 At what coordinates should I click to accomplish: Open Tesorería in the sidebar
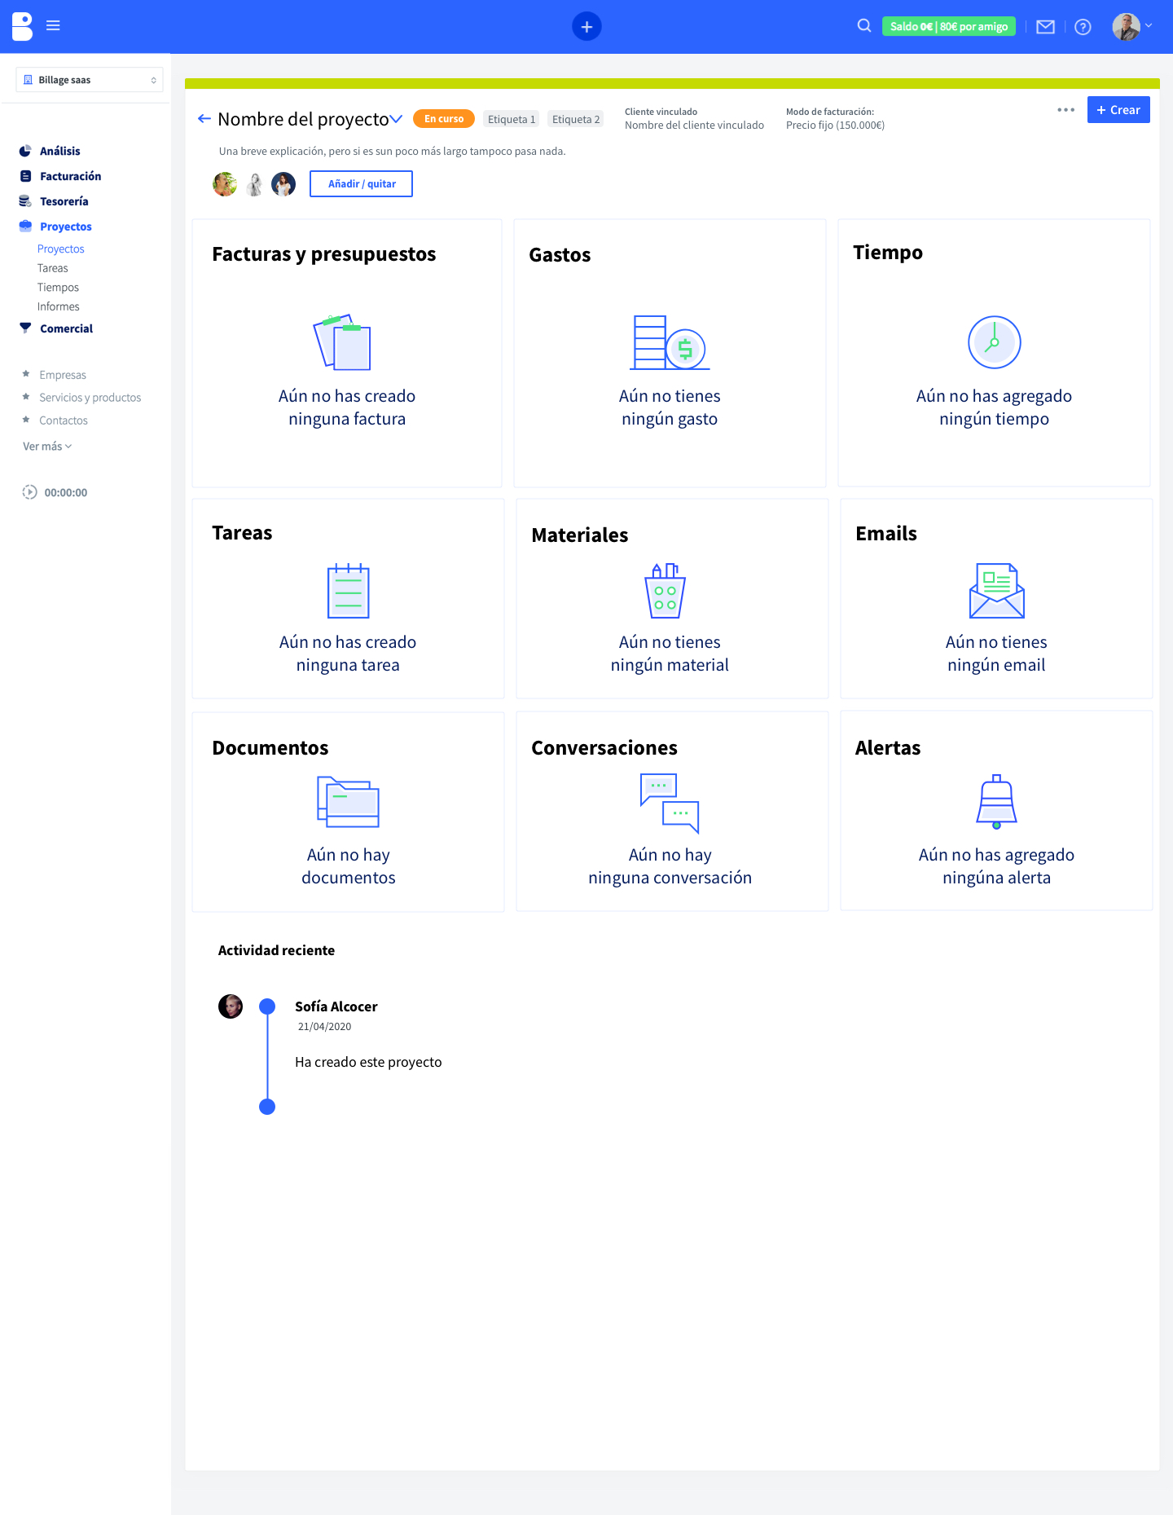pyautogui.click(x=64, y=201)
